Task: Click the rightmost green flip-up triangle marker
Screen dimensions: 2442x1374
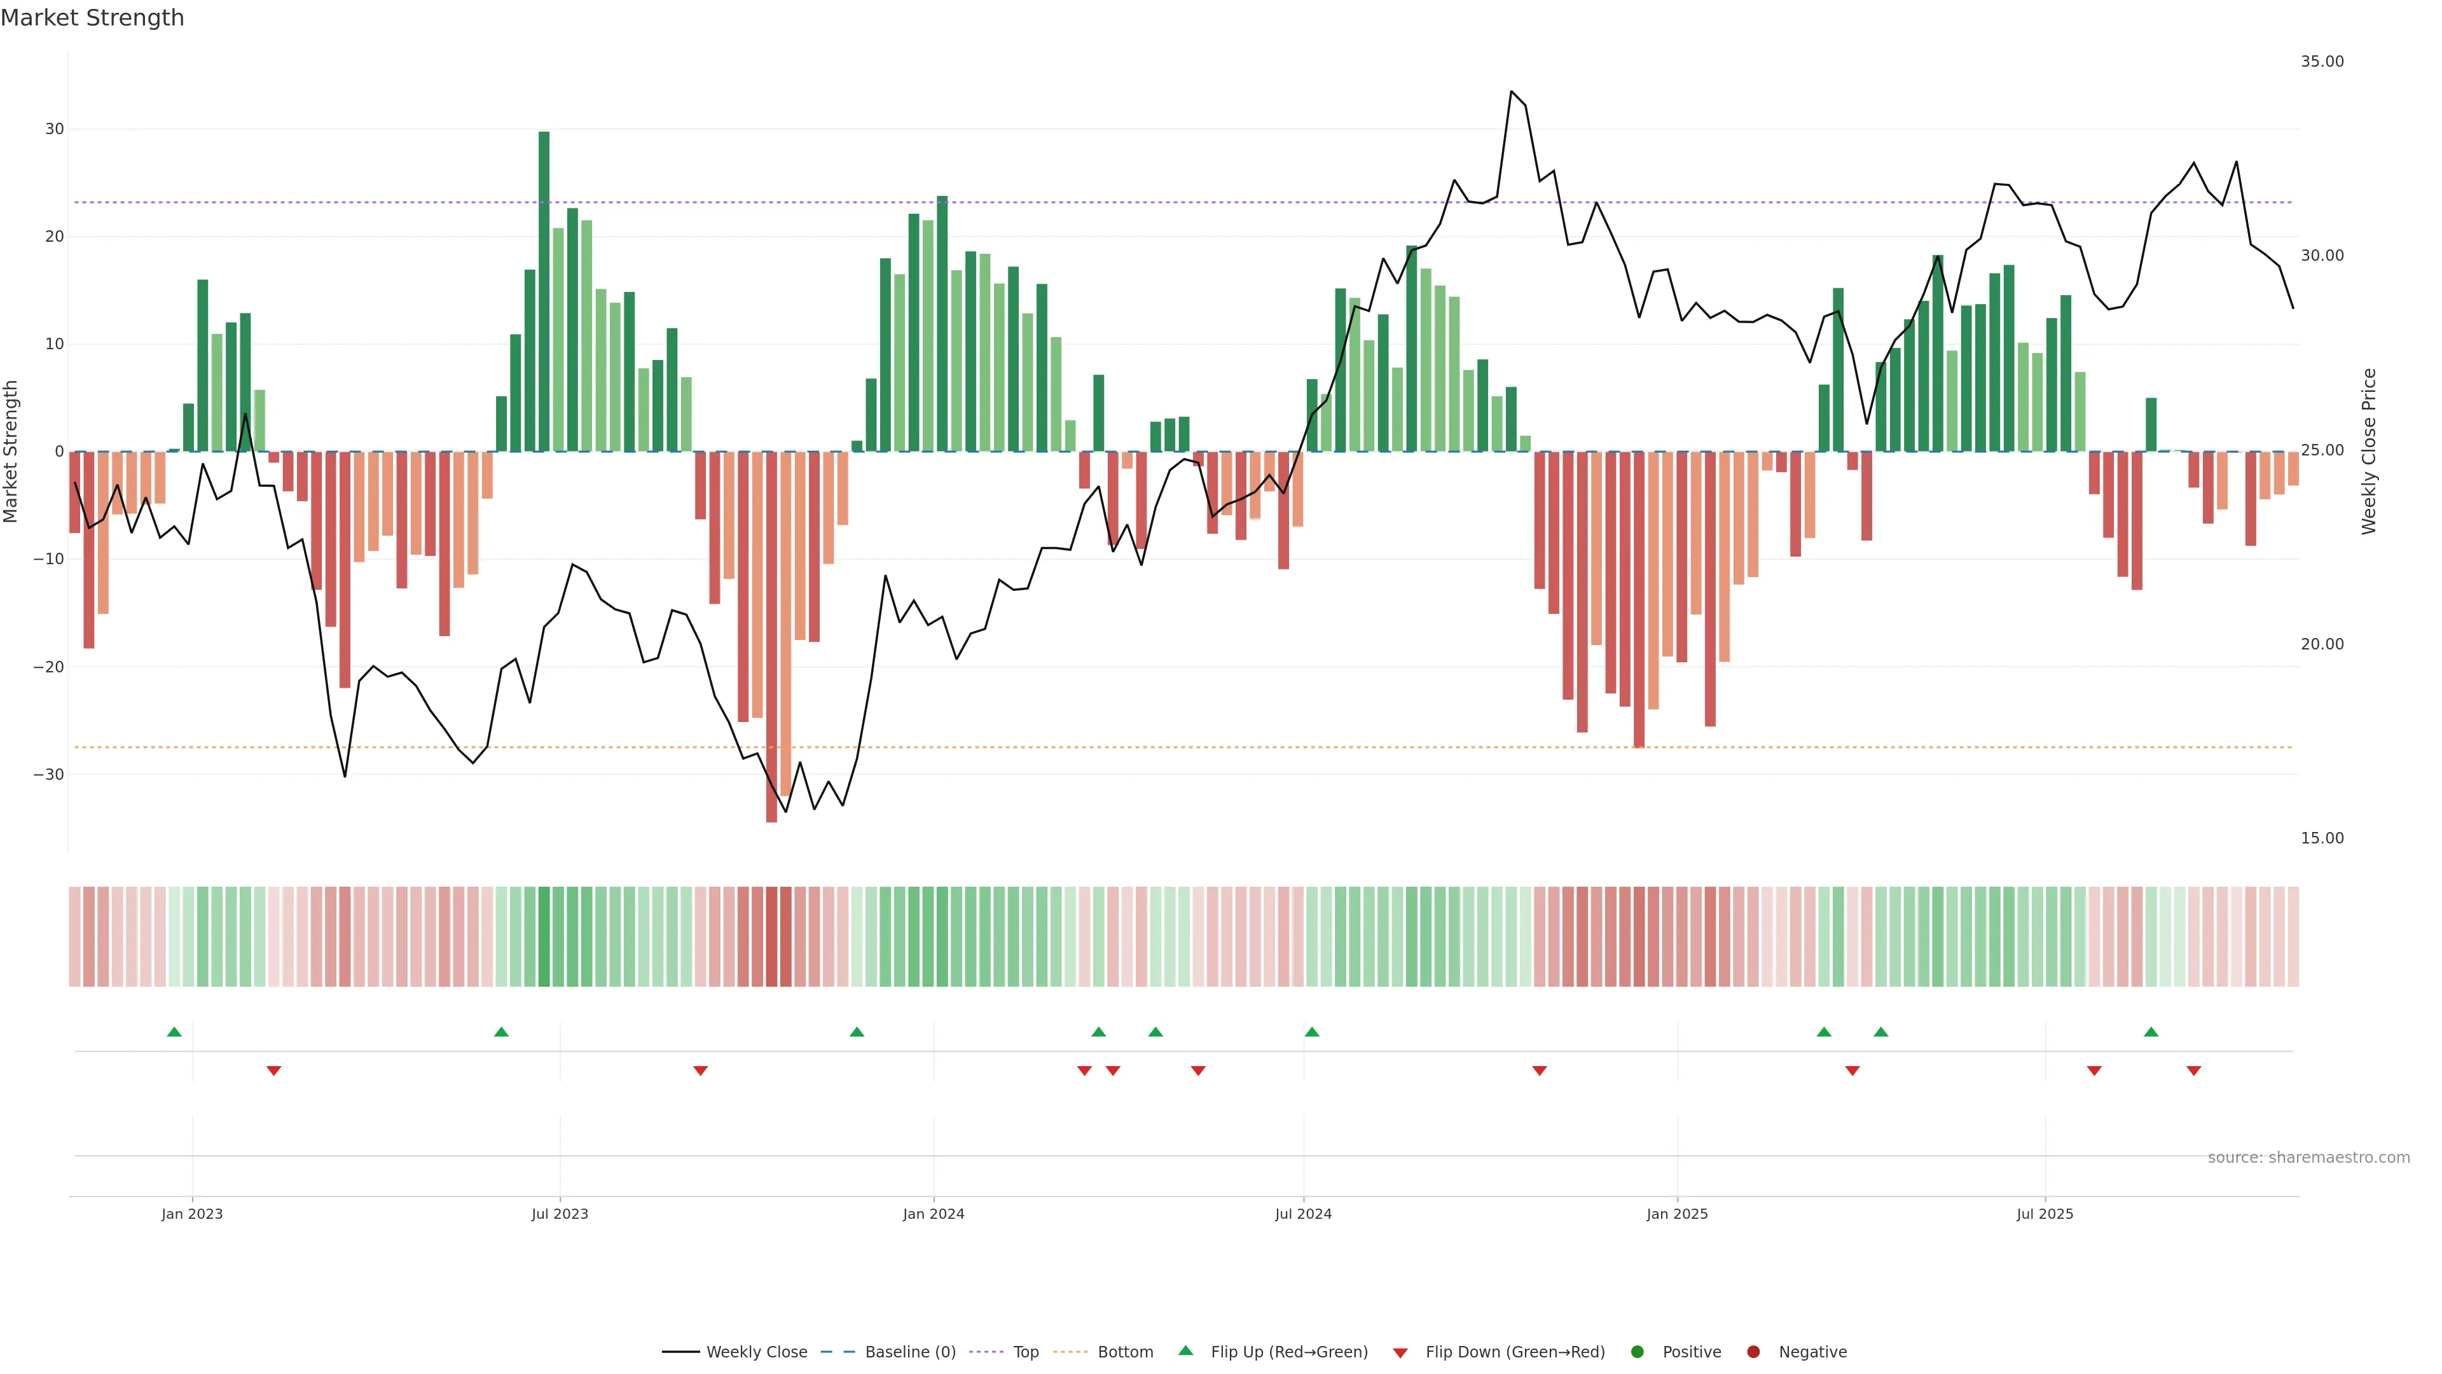Action: [2151, 1032]
